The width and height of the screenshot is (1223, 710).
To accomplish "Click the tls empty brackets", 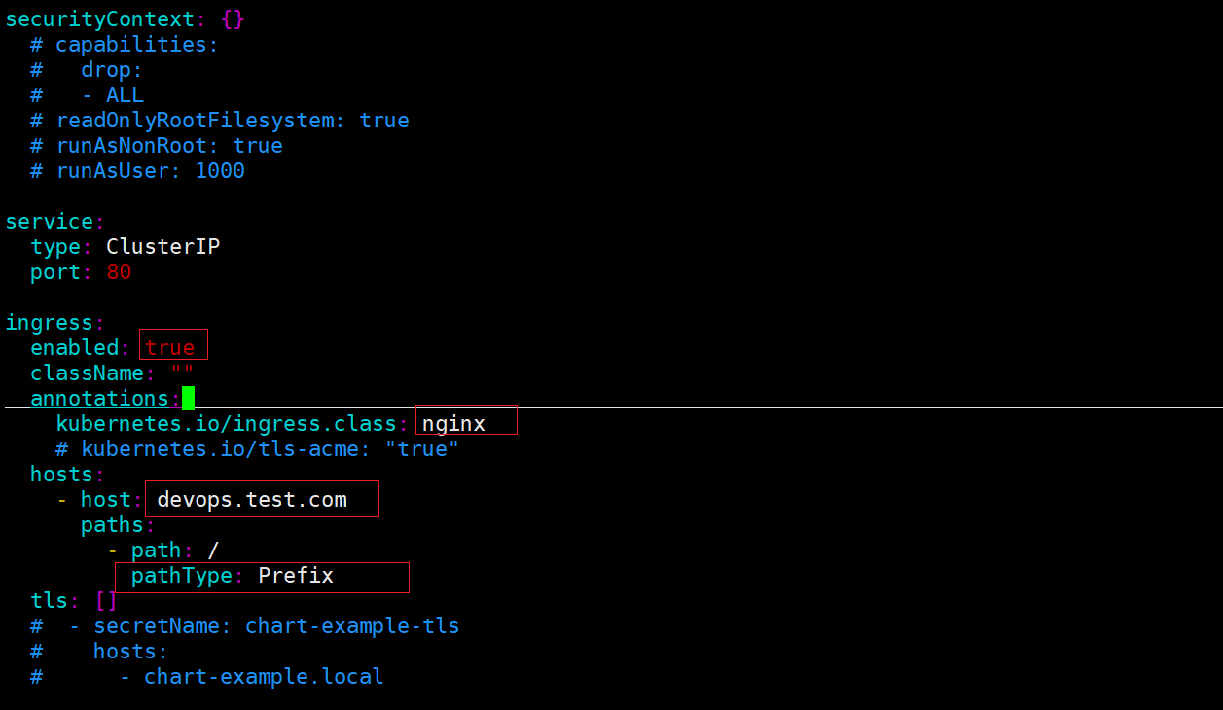I will click(x=106, y=600).
